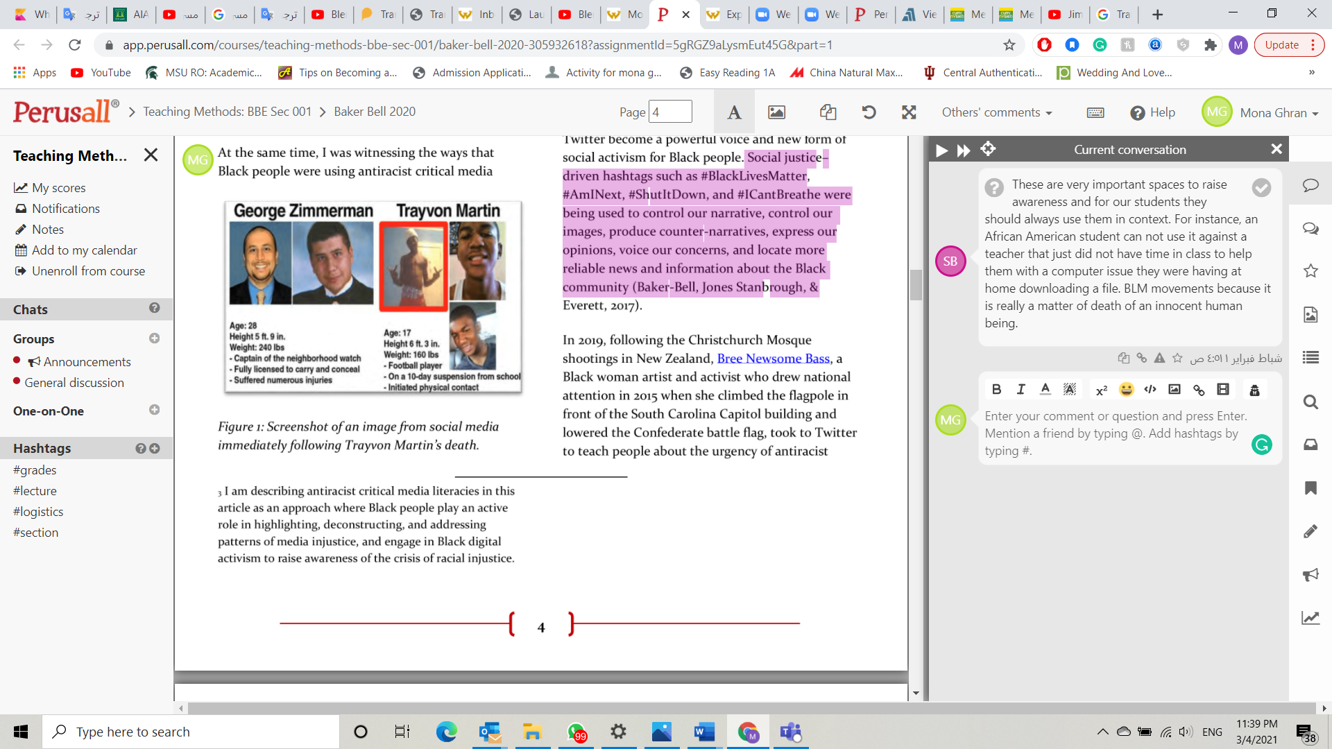Select Unenroll from course
The image size is (1332, 749).
pyautogui.click(x=80, y=271)
